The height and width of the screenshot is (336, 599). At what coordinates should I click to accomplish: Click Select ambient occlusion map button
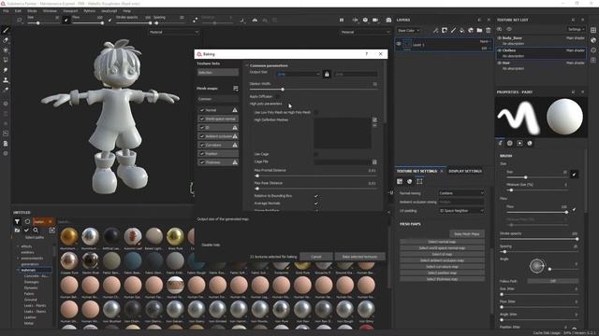click(442, 260)
